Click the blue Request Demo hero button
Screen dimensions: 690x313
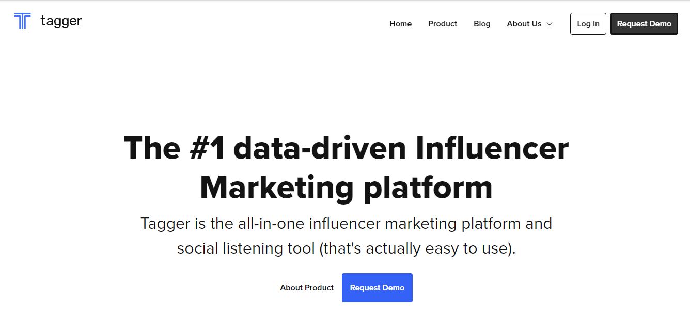coord(377,288)
